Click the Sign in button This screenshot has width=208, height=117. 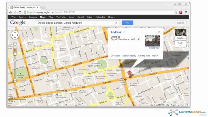pos(180,23)
